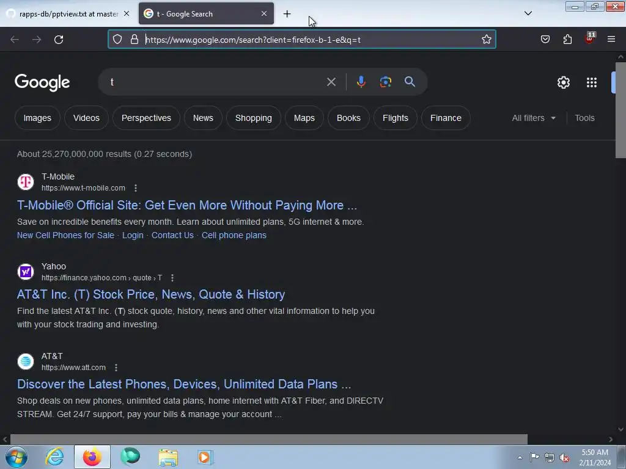Filter results by Books

point(348,118)
